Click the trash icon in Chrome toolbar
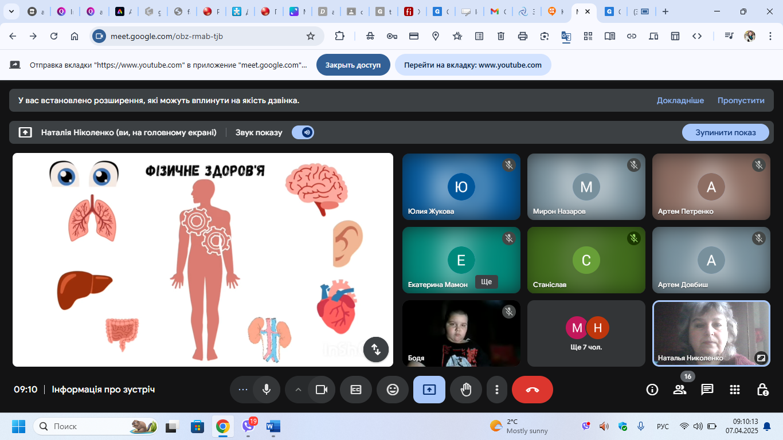 (x=501, y=36)
